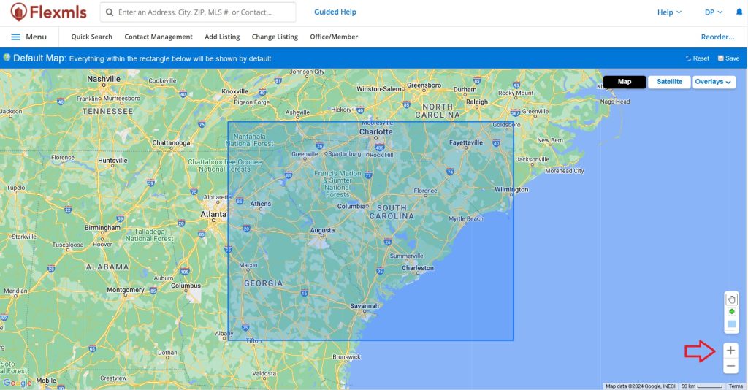Click the Montgomery city label
The height and width of the screenshot is (390, 748).
pyautogui.click(x=126, y=289)
